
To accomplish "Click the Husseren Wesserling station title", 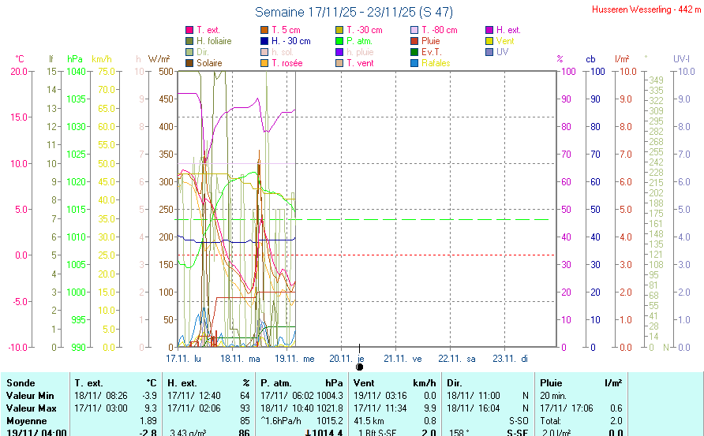I will tap(646, 9).
